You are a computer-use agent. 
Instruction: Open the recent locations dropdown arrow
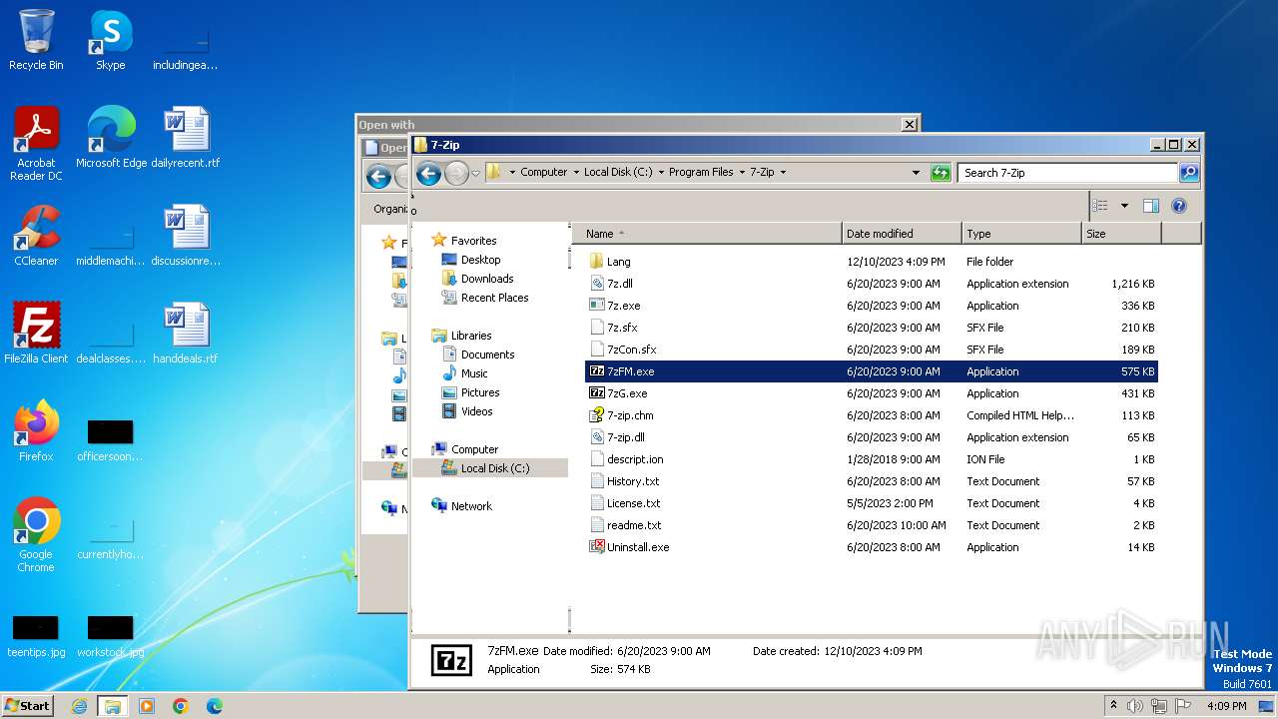475,173
